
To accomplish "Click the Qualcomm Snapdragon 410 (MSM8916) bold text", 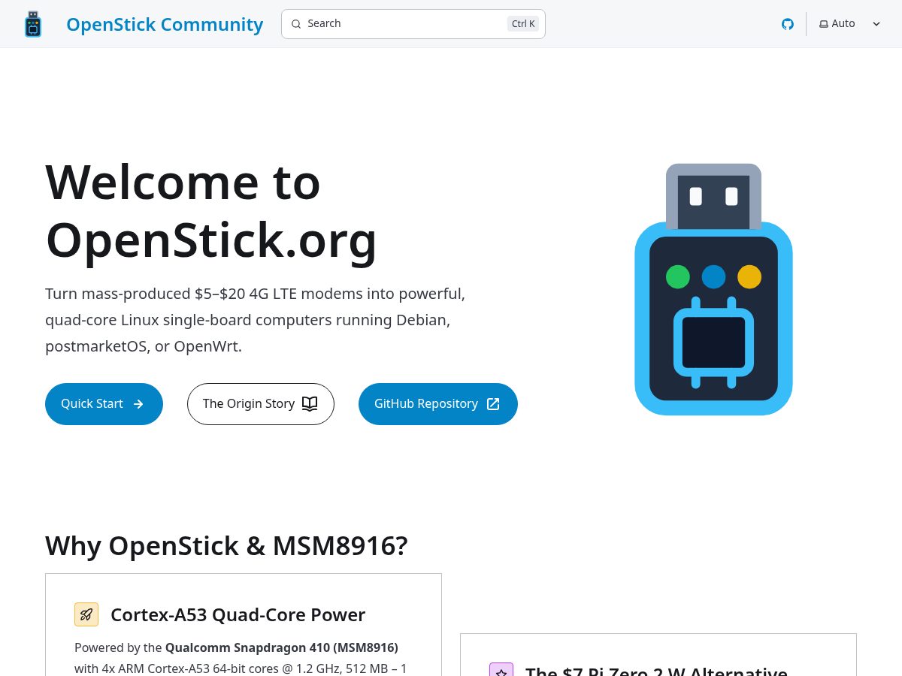I will [x=282, y=647].
